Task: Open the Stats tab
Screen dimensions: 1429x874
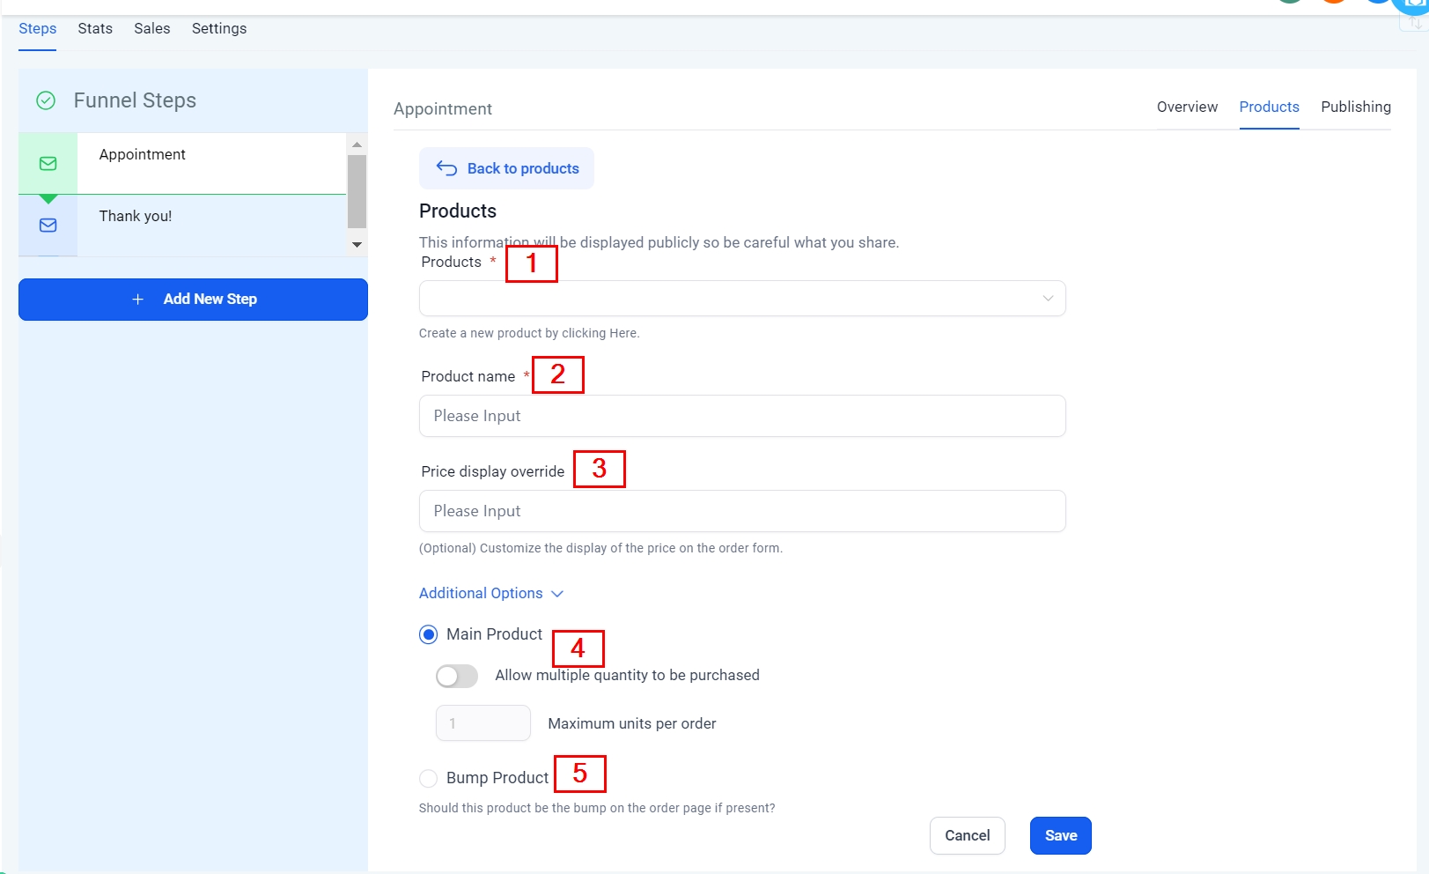Action: pos(95,28)
